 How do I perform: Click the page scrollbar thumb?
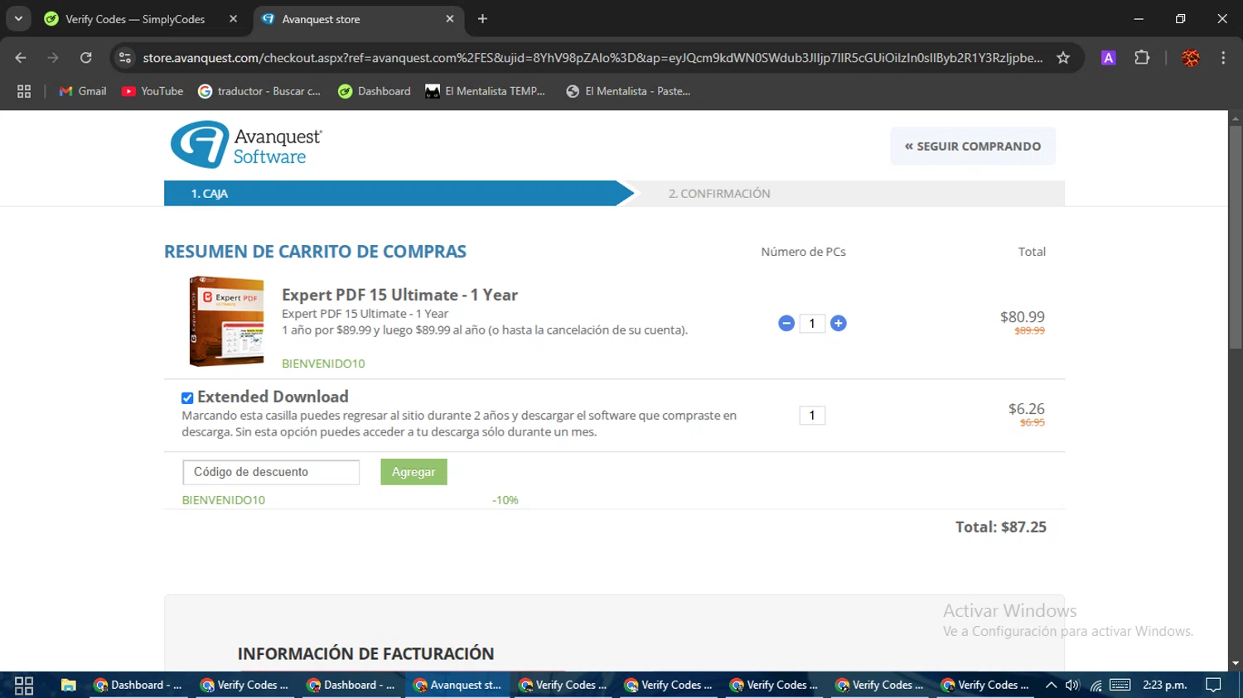1236,238
